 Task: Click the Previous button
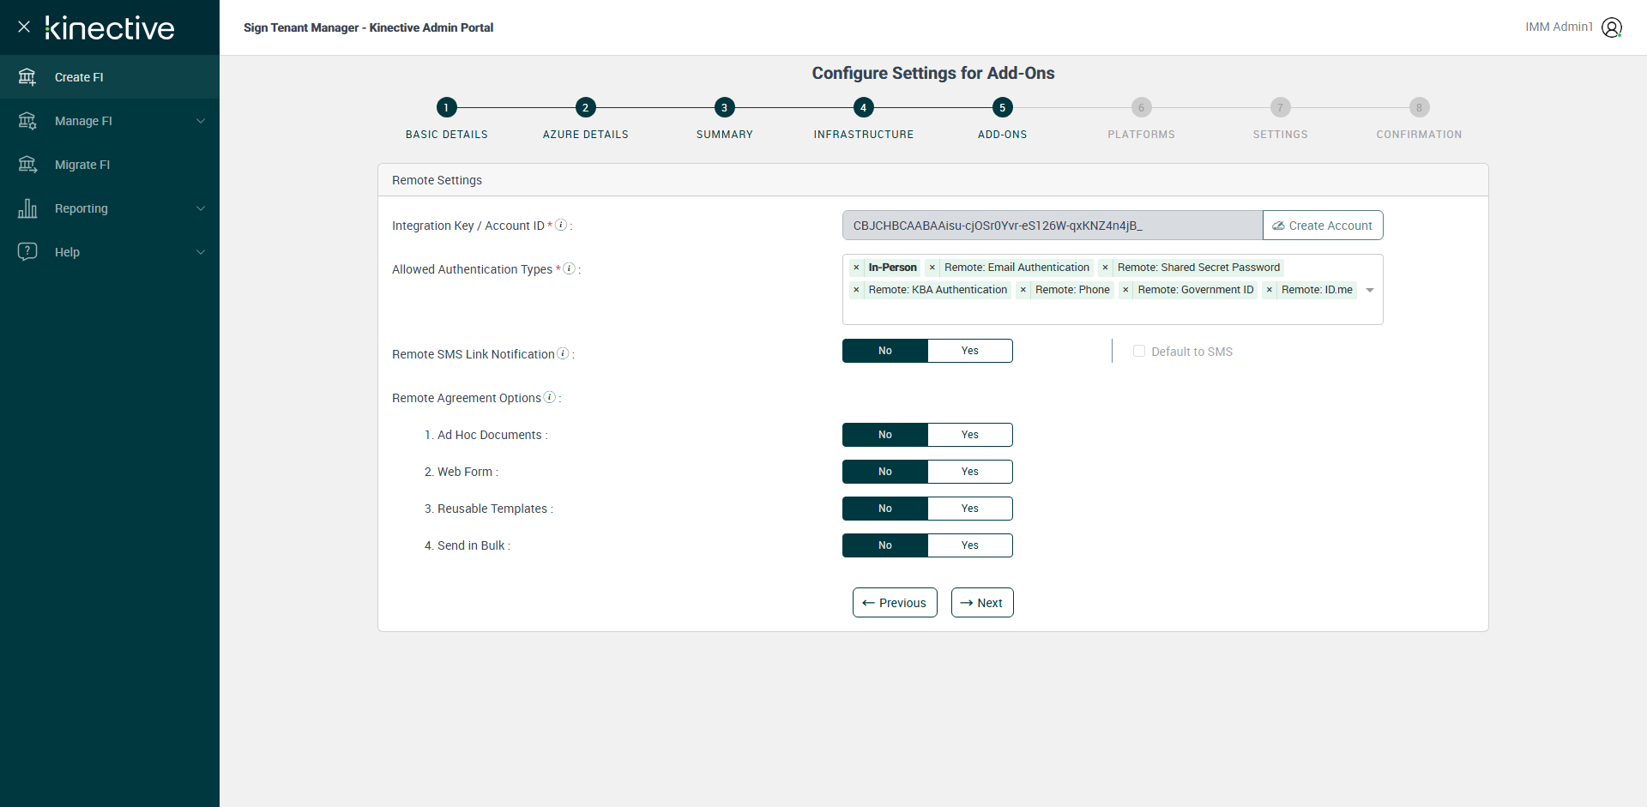[895, 603]
